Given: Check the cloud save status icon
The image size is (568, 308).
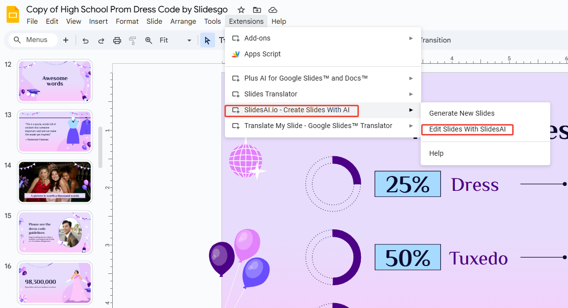Looking at the screenshot, I should tap(272, 9).
